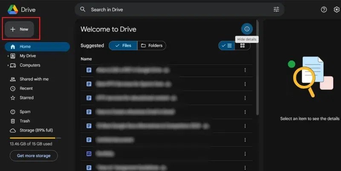Hide details with info icon button
The width and height of the screenshot is (341, 171).
click(247, 29)
